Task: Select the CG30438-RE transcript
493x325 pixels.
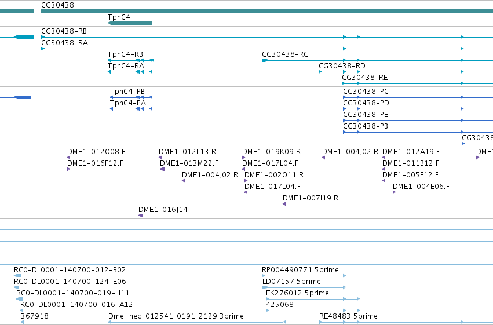Action: pyautogui.click(x=417, y=83)
